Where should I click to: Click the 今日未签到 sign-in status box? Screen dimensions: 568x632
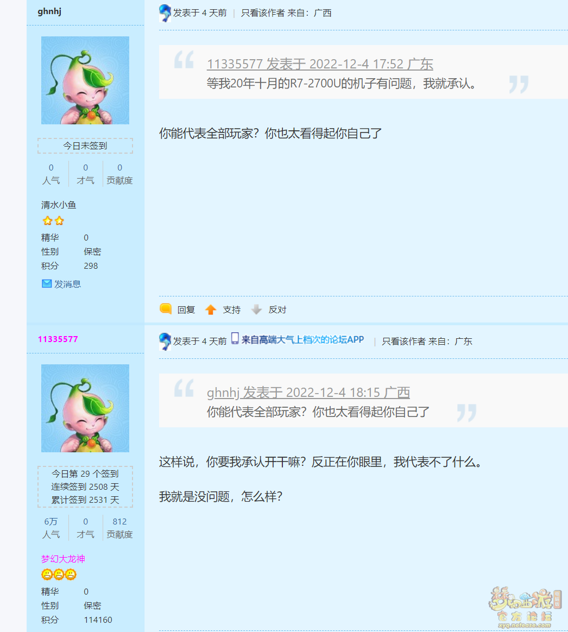coord(85,146)
